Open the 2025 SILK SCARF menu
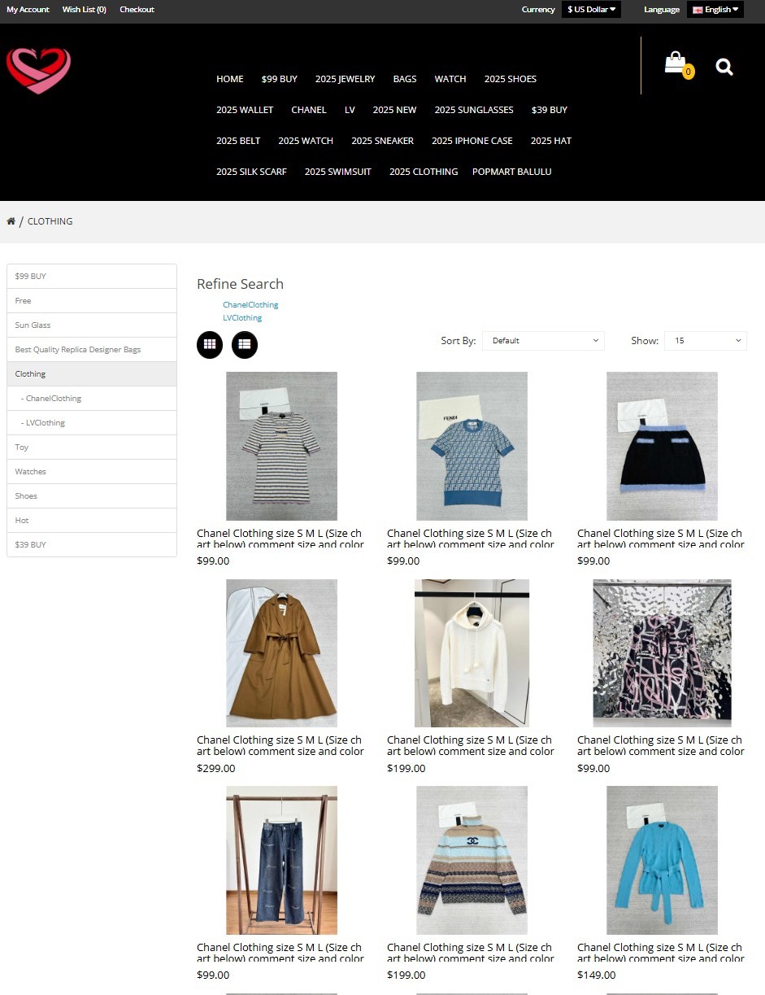The height and width of the screenshot is (995, 765). [x=251, y=172]
